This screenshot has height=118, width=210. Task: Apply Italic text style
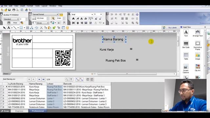pyautogui.click(x=77, y=19)
